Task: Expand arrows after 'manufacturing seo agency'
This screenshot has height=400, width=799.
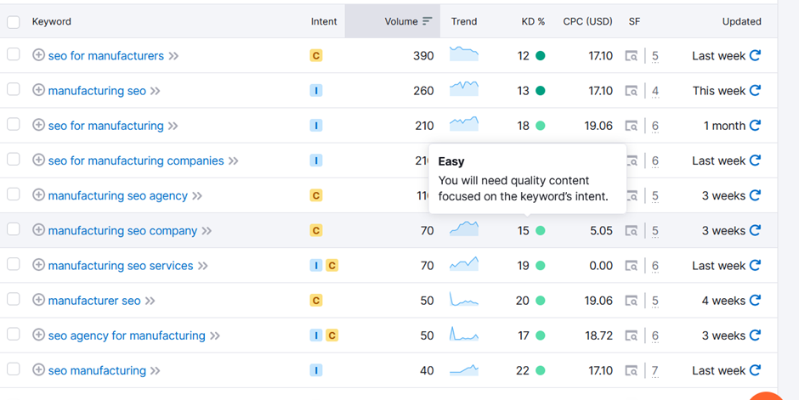Action: tap(197, 196)
